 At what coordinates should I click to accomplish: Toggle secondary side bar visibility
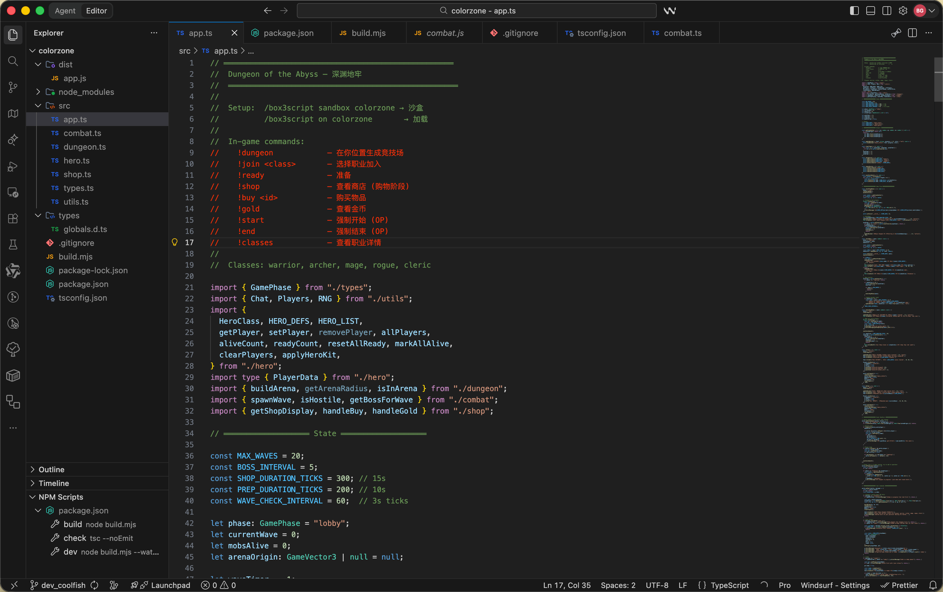887,11
